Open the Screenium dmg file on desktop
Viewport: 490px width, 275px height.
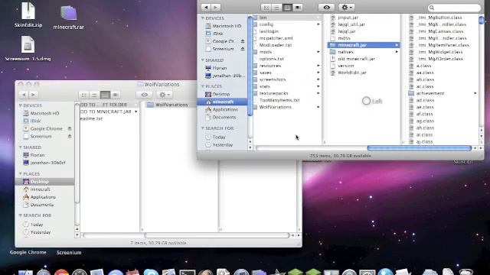[x=28, y=48]
